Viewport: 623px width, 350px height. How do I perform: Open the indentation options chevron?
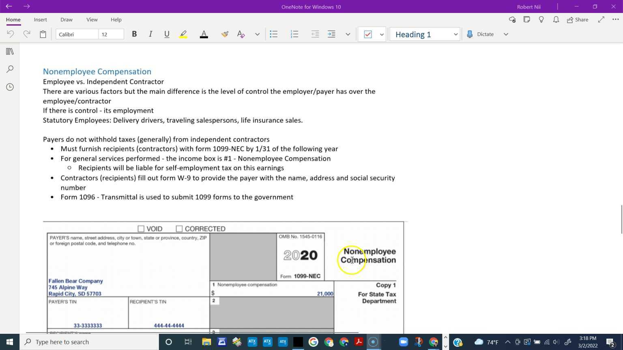click(x=348, y=34)
